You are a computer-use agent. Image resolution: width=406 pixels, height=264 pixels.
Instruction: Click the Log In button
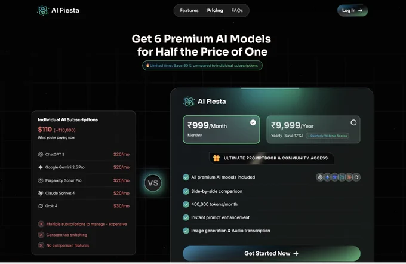(x=352, y=10)
